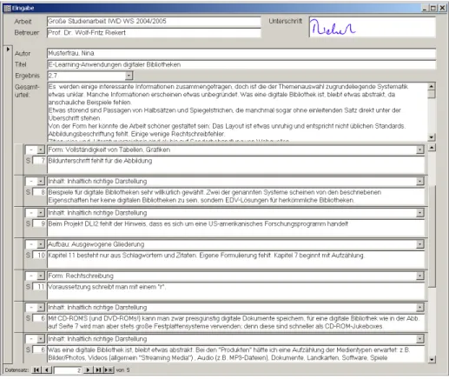
Task: Open the category dropdown for entry 9
Action: (x=419, y=213)
